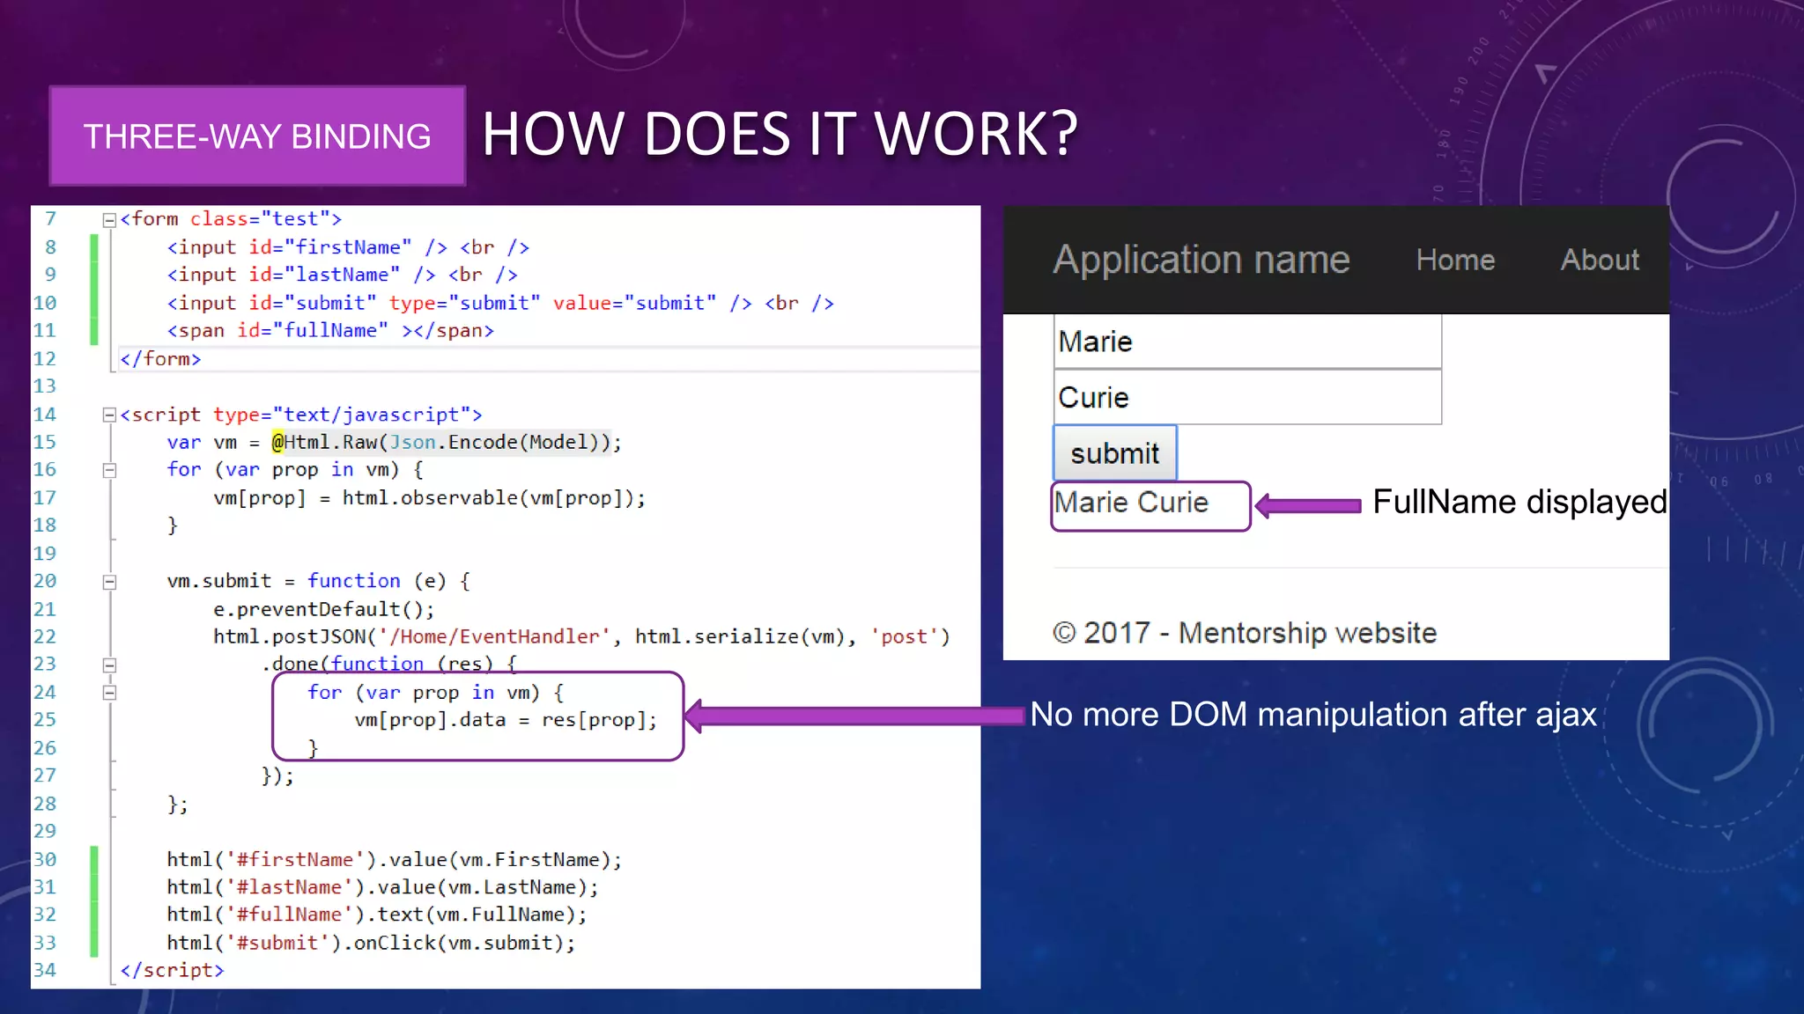Screen dimensions: 1804x1014
Task: Collapse the form element at line 7
Action: point(109,220)
